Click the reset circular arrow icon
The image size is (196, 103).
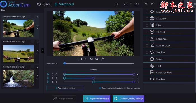point(137,4)
